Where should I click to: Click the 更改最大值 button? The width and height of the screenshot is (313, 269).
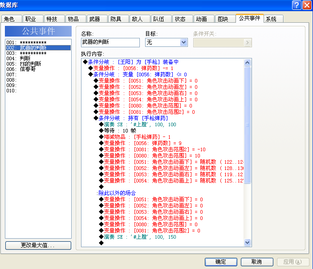38,245
